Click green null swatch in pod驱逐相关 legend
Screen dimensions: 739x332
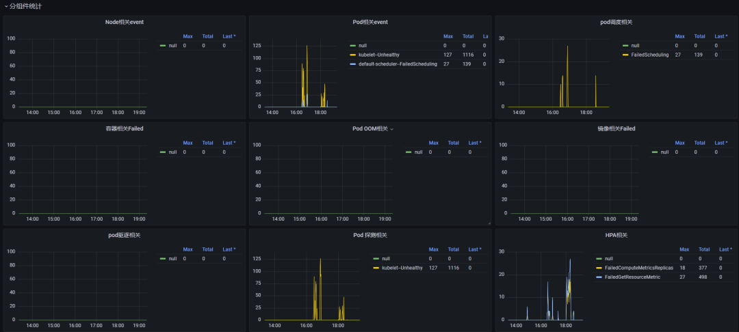coord(163,259)
